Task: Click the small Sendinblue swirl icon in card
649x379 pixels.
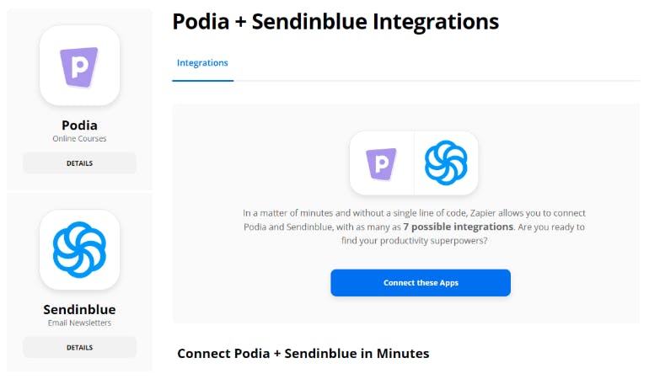Action: pos(446,163)
